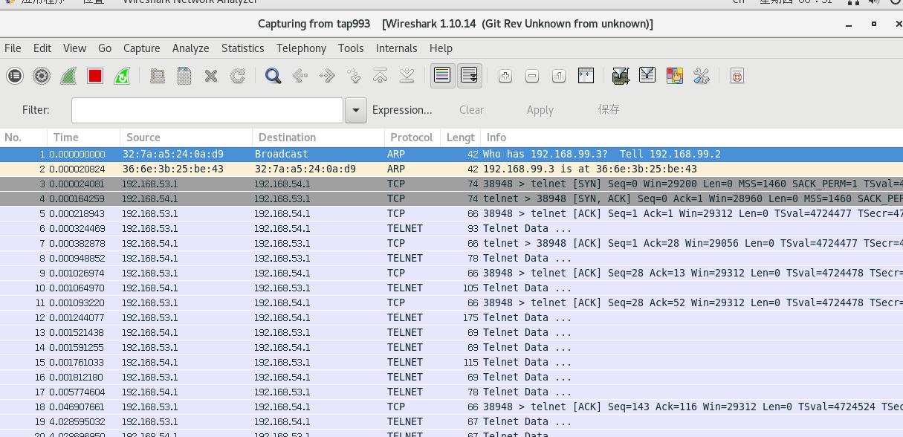Jump to the last packet icon
The height and width of the screenshot is (437, 903).
tap(407, 76)
